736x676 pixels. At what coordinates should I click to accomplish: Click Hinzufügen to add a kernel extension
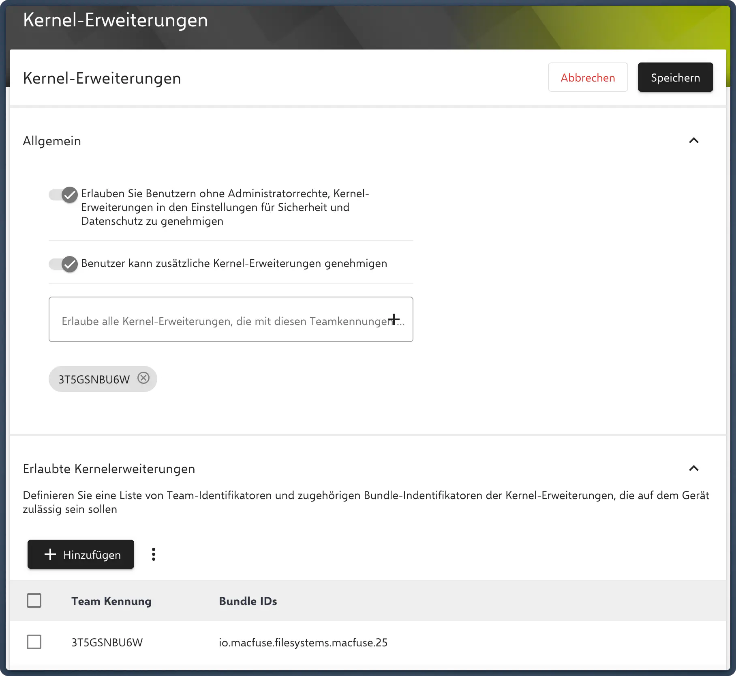(x=81, y=554)
